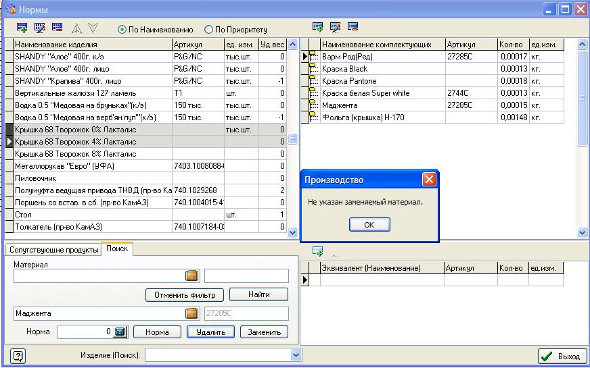Image resolution: width=590 pixels, height=368 pixels.
Task: Open material picker beside the Маджента field
Action: coord(192,313)
